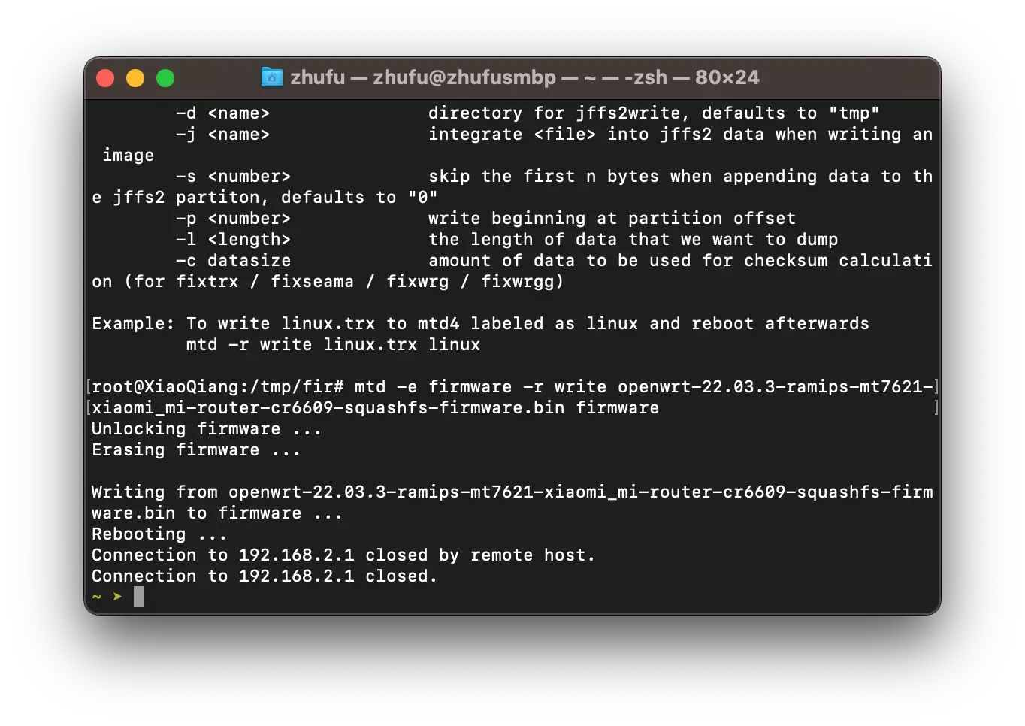Click the "-d <name>" option text

click(x=222, y=113)
